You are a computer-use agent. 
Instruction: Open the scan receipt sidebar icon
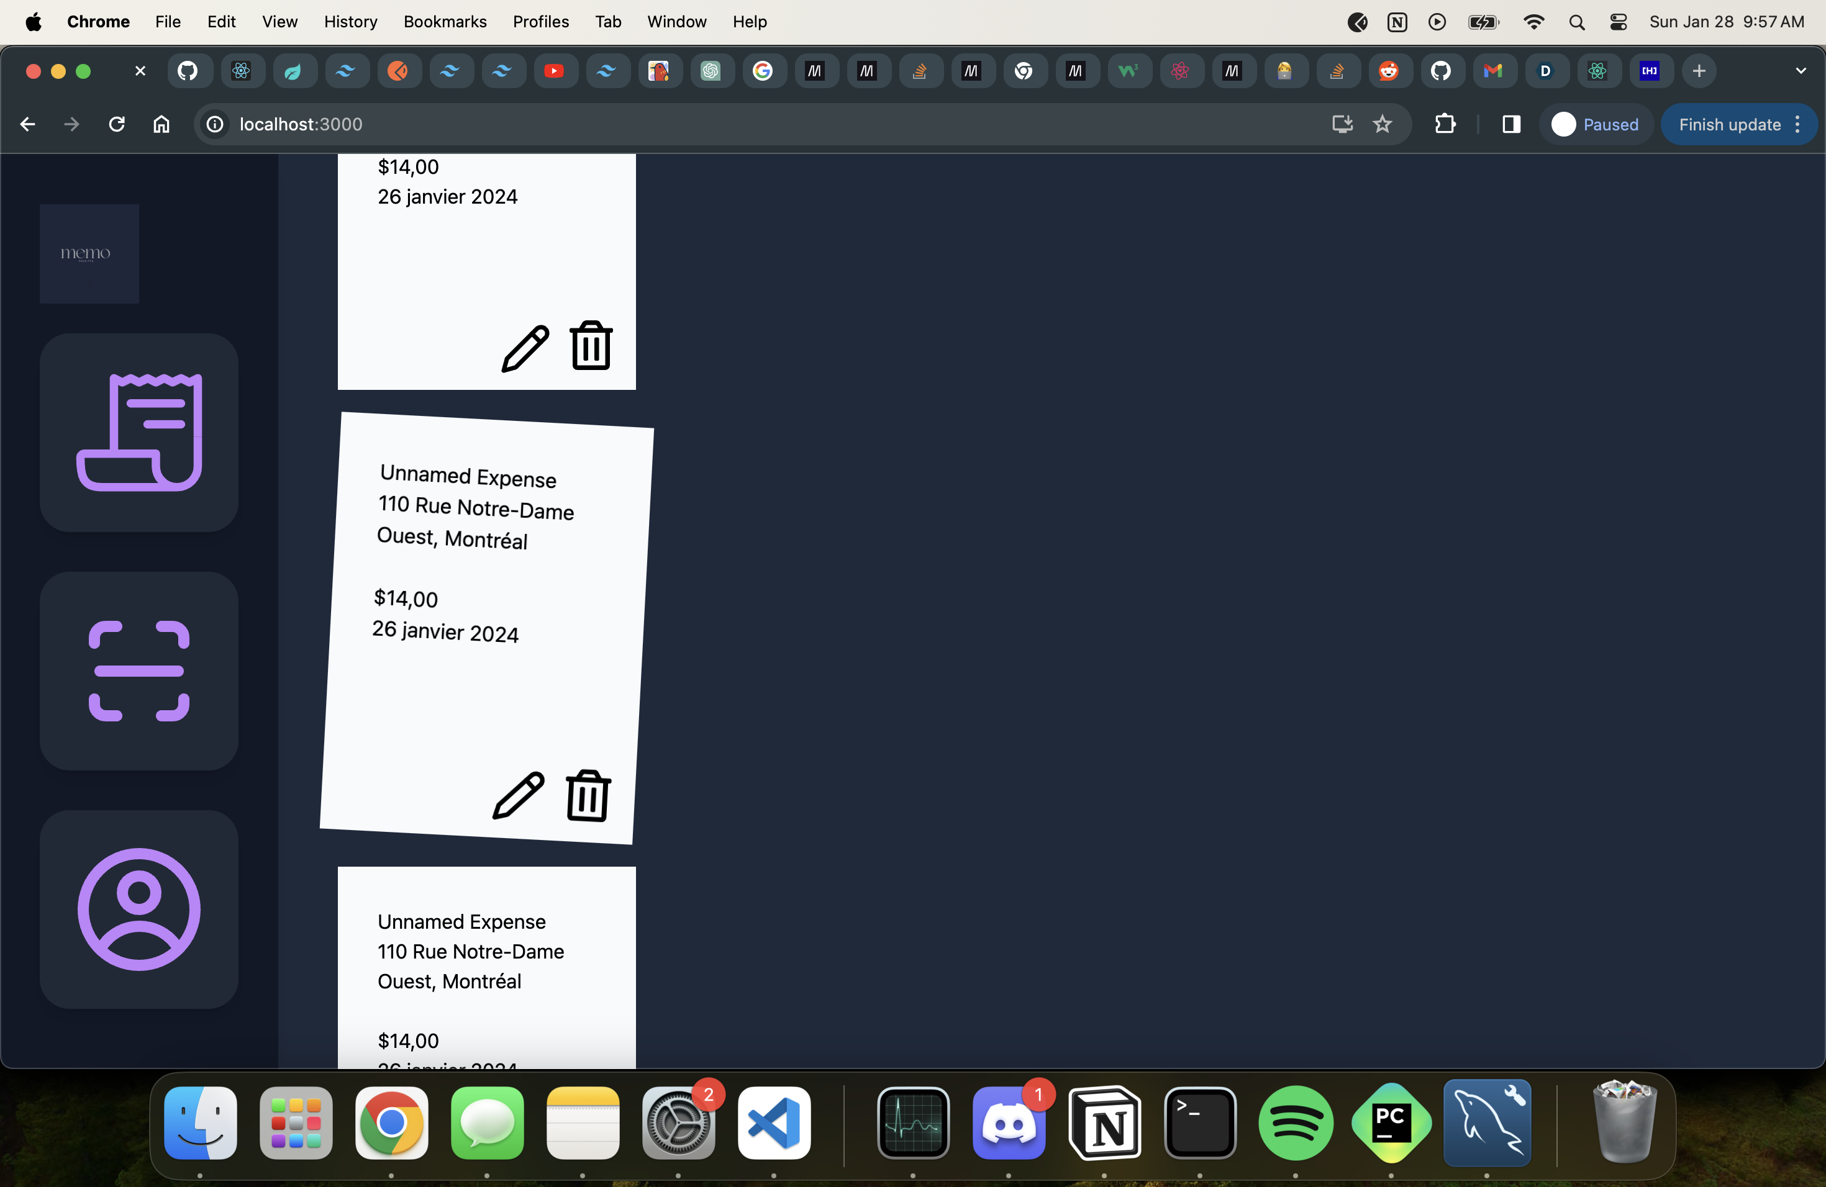click(139, 671)
